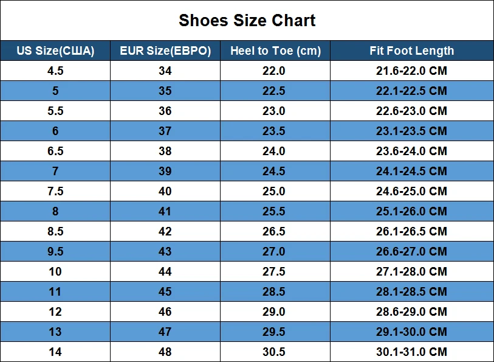Viewport: 494px width, 362px height.
Task: Click heel to toe value 23.0
Action: click(x=275, y=111)
